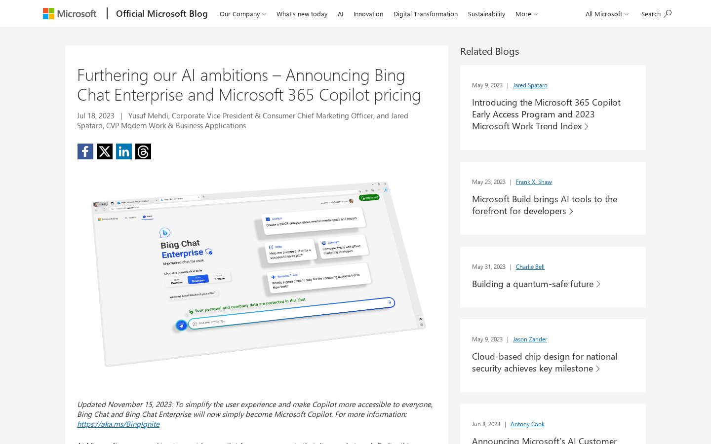Viewport: 711px width, 444px height.
Task: Open author Jason Zander link
Action: point(530,339)
